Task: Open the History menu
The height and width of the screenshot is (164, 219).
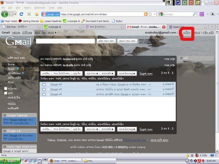Action: tap(28, 8)
